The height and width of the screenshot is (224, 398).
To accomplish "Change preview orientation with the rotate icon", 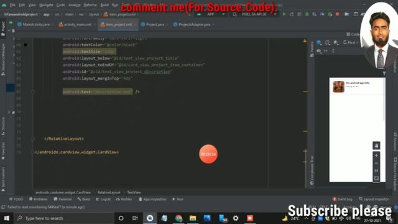I will tap(328, 42).
